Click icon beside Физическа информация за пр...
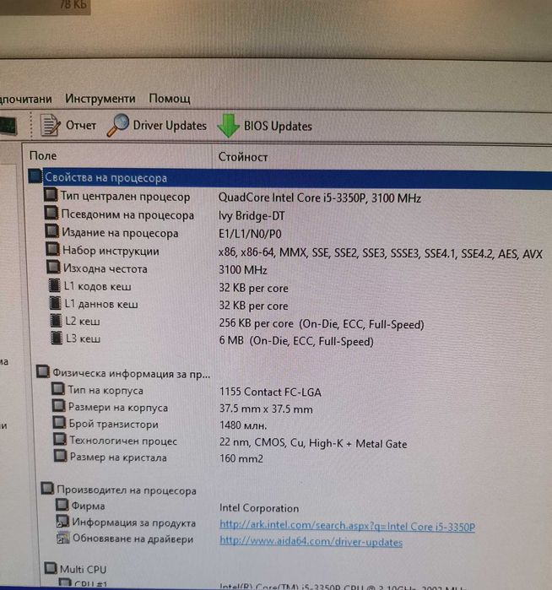 tap(43, 371)
